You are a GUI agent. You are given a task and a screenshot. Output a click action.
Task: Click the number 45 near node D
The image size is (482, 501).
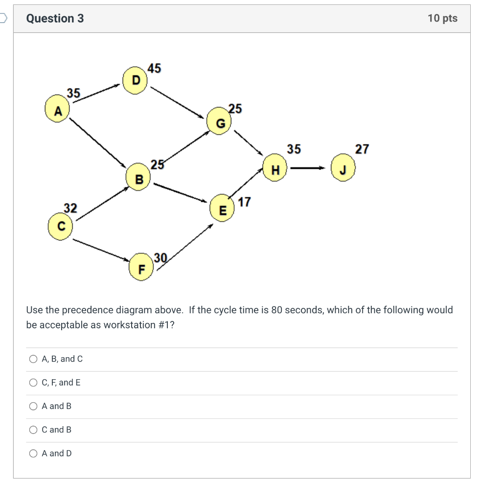coord(155,69)
